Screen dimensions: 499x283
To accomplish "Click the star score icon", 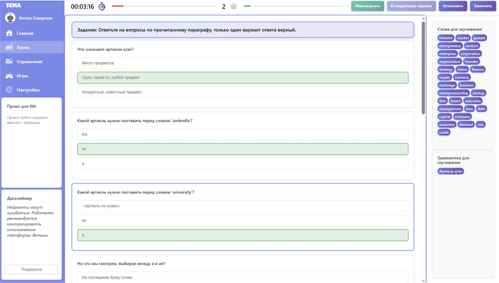I will click(x=233, y=6).
